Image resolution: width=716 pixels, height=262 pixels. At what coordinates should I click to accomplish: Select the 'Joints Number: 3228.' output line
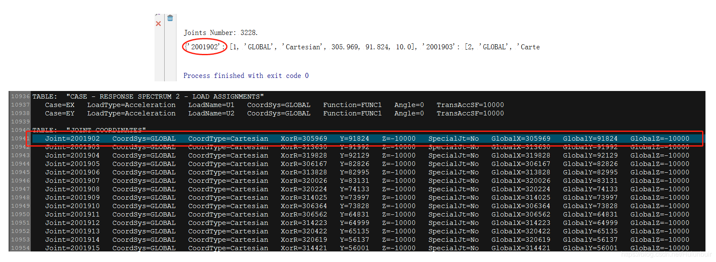[x=220, y=32]
